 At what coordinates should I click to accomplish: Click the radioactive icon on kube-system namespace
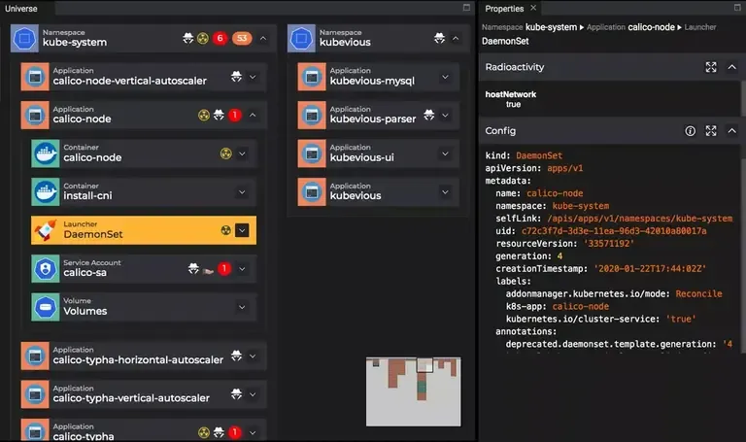coord(203,38)
